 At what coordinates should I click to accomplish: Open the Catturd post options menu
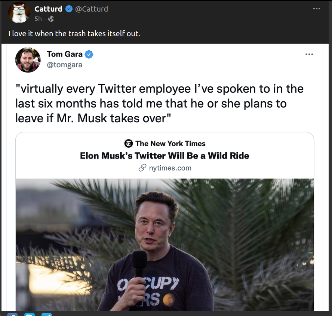click(317, 9)
